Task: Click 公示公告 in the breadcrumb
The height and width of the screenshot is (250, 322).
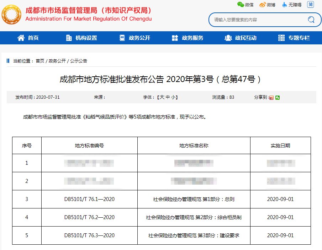Action: [79, 61]
